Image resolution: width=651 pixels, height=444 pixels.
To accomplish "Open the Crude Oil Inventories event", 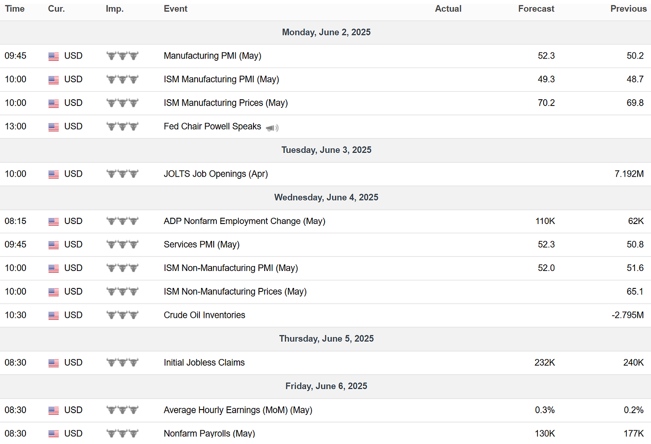I will coord(204,315).
